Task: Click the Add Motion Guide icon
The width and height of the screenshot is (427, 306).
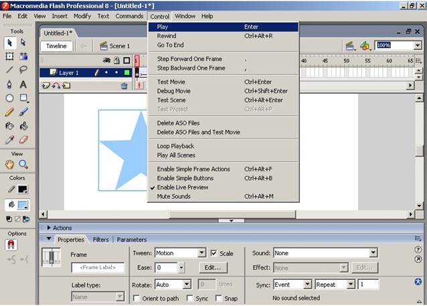Action: tap(56, 86)
